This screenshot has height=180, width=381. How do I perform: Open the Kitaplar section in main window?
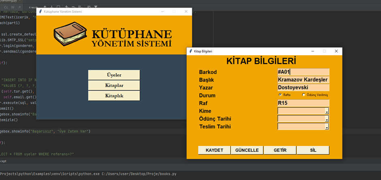tap(114, 86)
